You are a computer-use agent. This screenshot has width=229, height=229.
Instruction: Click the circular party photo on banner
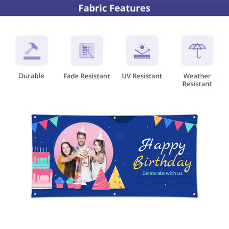[84, 152]
